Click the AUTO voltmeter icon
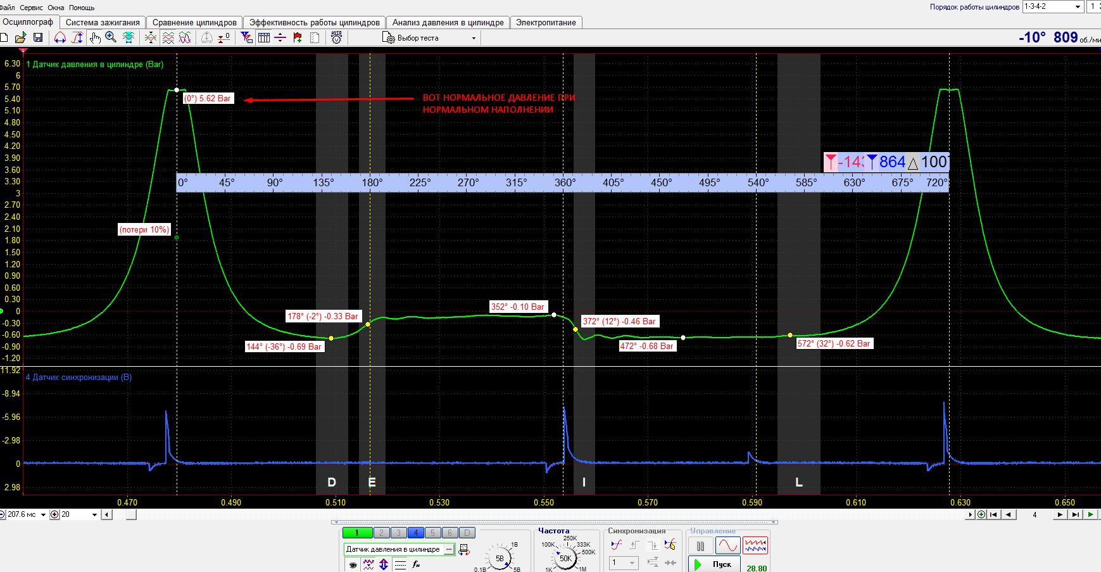The height and width of the screenshot is (572, 1101). click(x=337, y=38)
